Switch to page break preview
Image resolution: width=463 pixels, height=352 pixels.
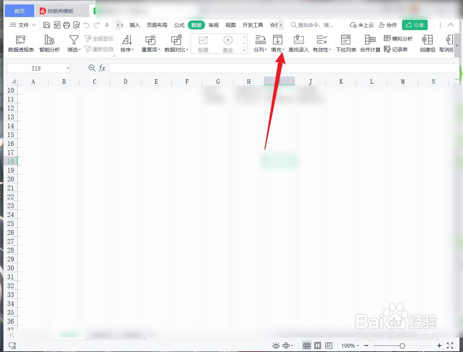click(x=329, y=346)
